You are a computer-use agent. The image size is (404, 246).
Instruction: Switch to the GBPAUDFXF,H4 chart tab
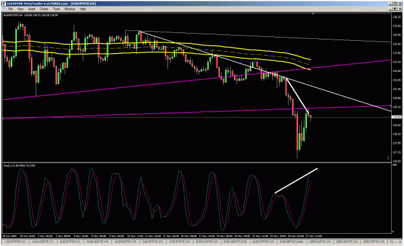(x=320, y=241)
